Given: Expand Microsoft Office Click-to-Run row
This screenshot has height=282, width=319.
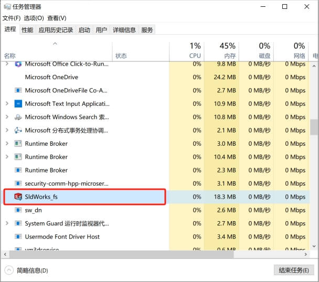Looking at the screenshot, I should tap(7, 64).
